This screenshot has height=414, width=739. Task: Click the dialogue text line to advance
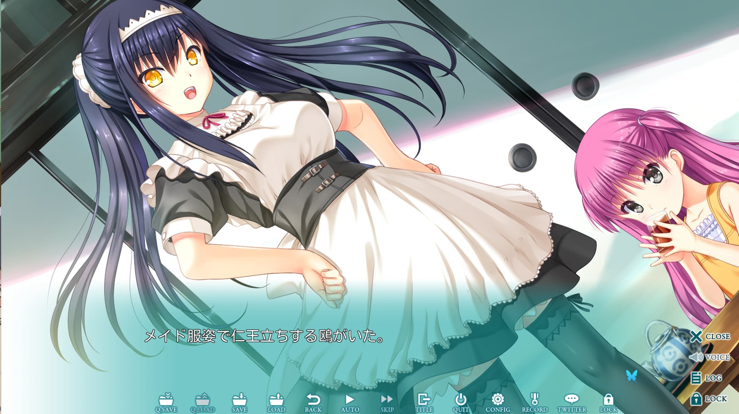[x=264, y=336]
